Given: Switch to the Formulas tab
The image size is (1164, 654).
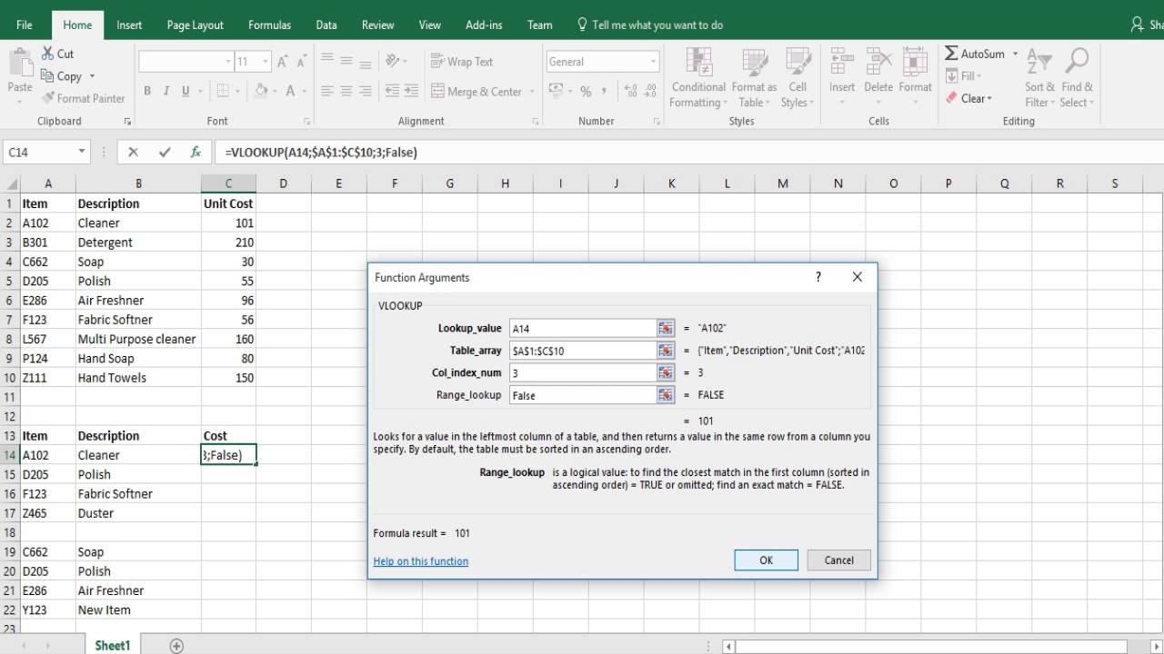Looking at the screenshot, I should pyautogui.click(x=270, y=25).
